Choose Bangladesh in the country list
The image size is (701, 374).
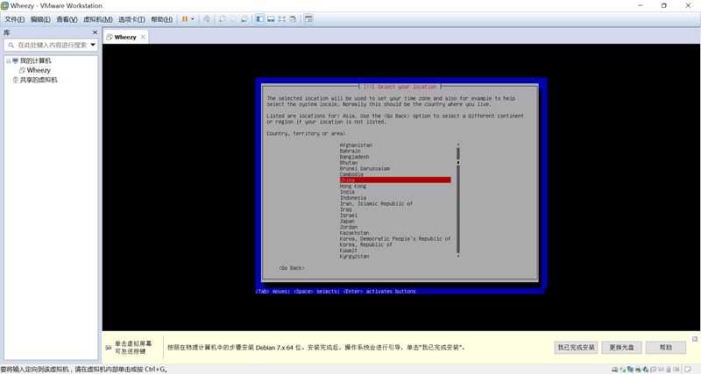[355, 157]
